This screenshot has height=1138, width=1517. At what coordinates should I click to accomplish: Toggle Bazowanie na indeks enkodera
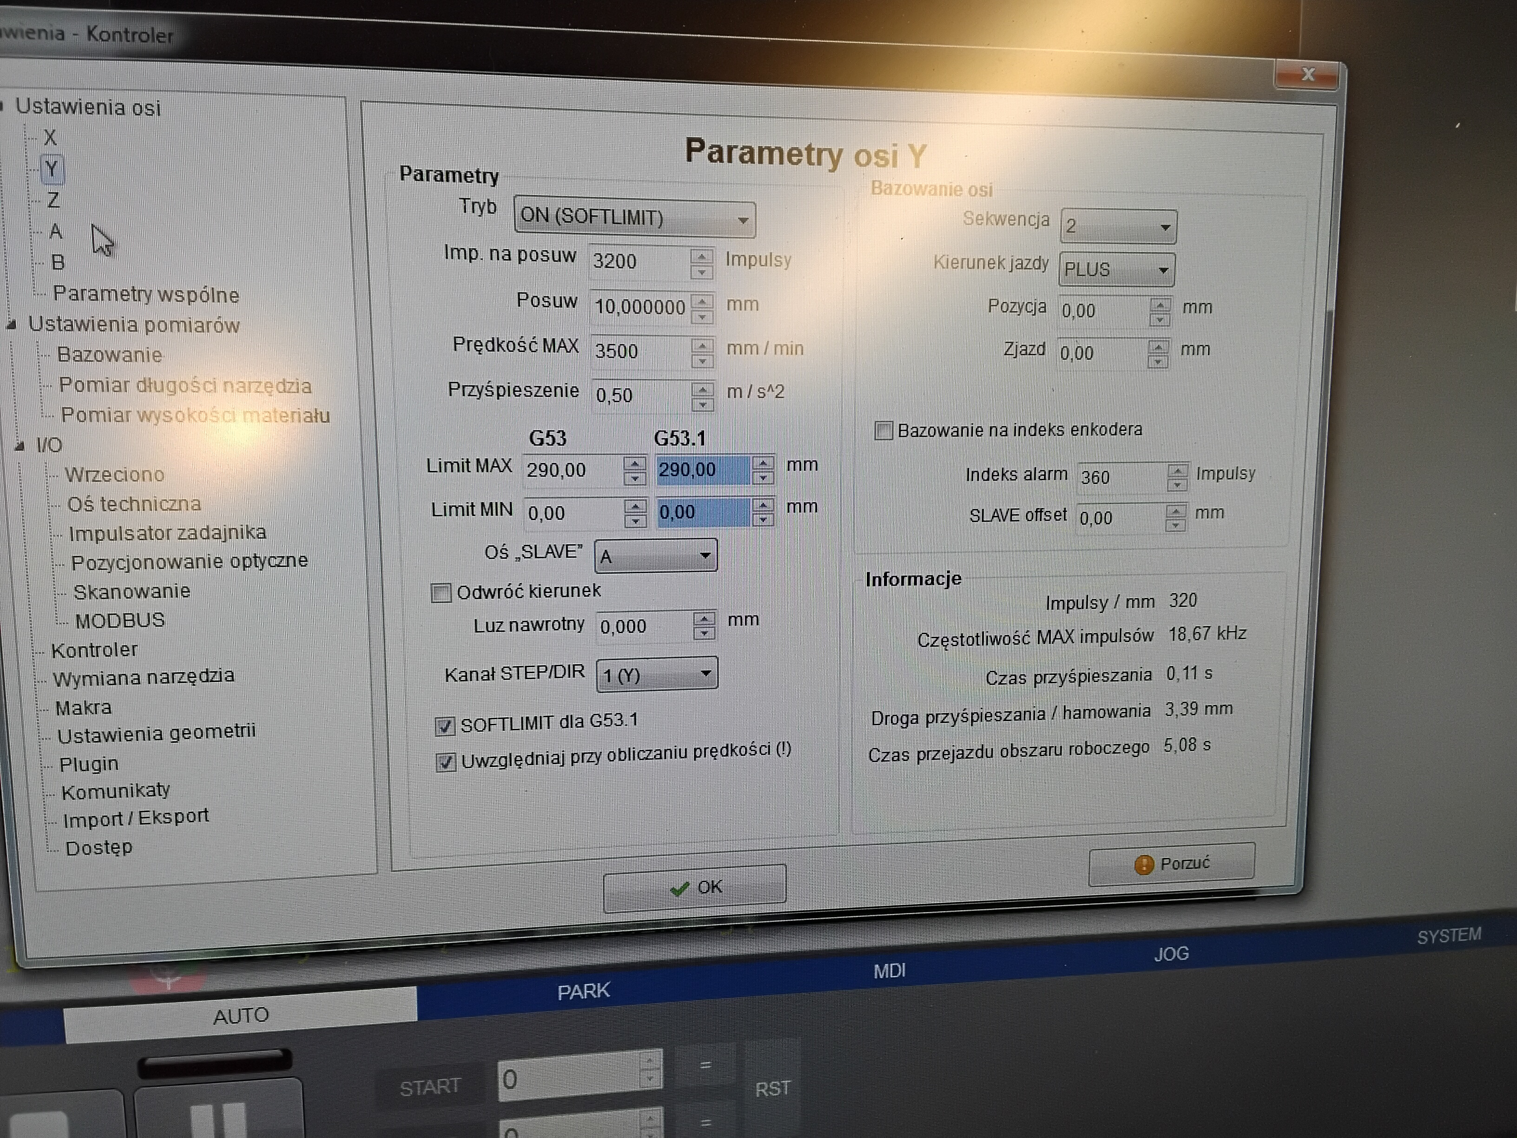pyautogui.click(x=884, y=431)
